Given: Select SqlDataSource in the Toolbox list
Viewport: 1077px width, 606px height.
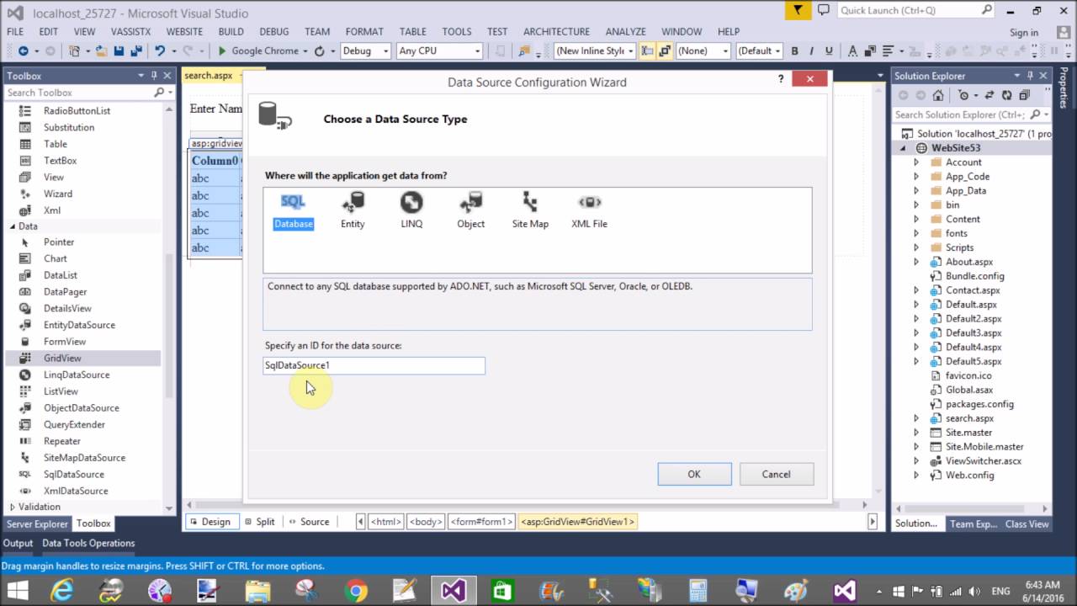Looking at the screenshot, I should click(74, 474).
